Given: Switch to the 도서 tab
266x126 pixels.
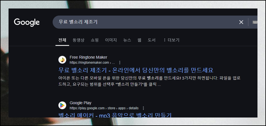Looking at the screenshot, I should [151, 40].
